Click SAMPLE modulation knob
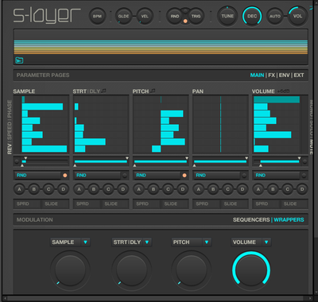Viewport: 318px width, 302px height. point(70,270)
